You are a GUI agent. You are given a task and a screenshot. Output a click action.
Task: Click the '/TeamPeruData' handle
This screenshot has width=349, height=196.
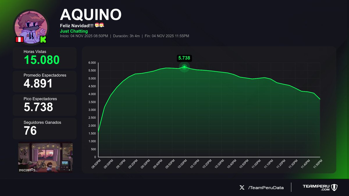266,188
